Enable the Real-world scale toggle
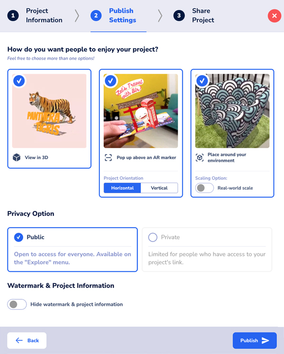 coord(204,188)
